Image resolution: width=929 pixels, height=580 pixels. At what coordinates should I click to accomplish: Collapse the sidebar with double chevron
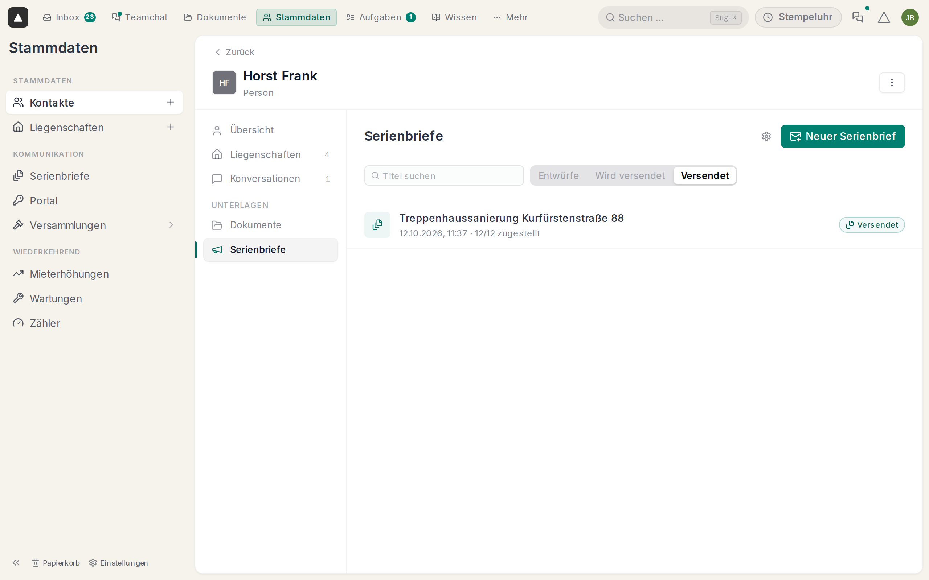click(16, 562)
